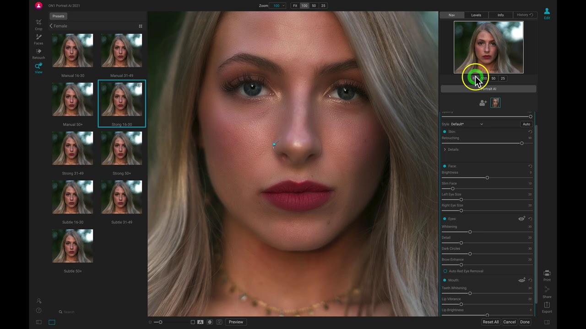The height and width of the screenshot is (329, 586).
Task: Open the Zoom percentage dropdown
Action: point(277,5)
